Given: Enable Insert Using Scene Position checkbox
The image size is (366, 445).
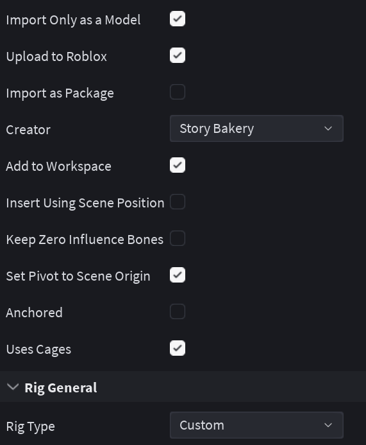Looking at the screenshot, I should [x=178, y=202].
